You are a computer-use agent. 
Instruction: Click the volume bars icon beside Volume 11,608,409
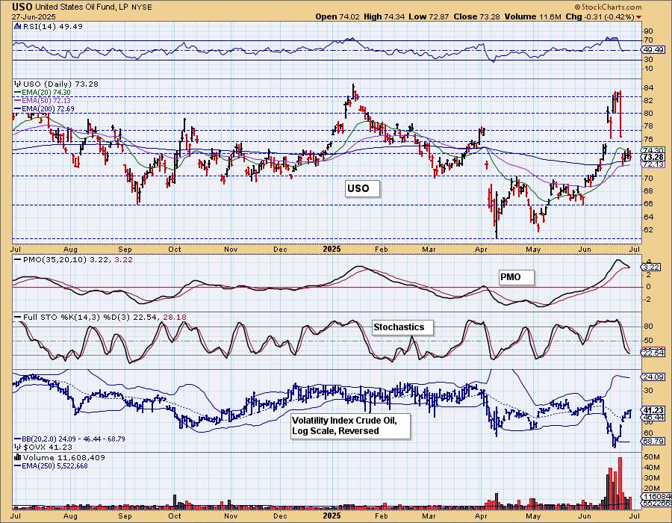(x=17, y=457)
